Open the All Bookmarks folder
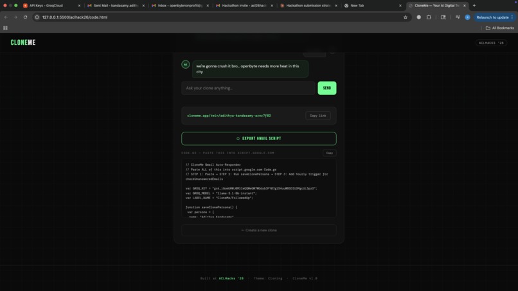518x291 pixels. click(x=500, y=28)
